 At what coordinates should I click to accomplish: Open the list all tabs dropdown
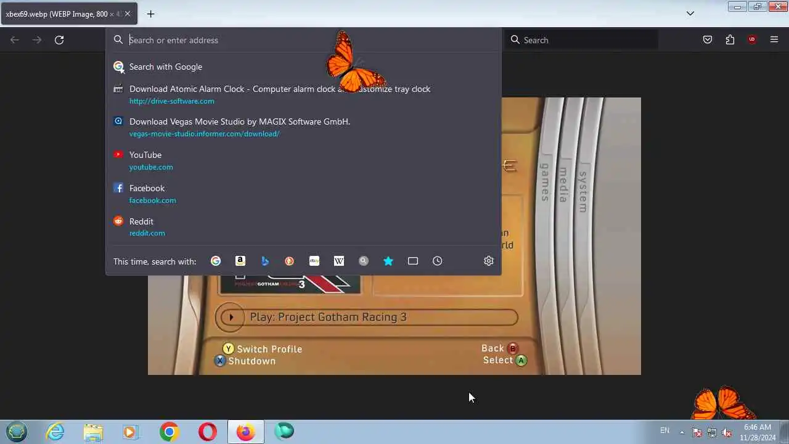(690, 14)
